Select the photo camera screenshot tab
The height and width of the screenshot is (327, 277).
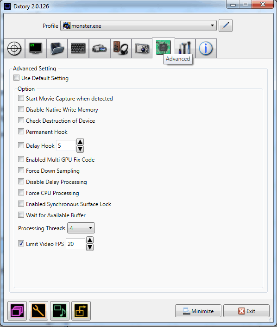[142, 48]
